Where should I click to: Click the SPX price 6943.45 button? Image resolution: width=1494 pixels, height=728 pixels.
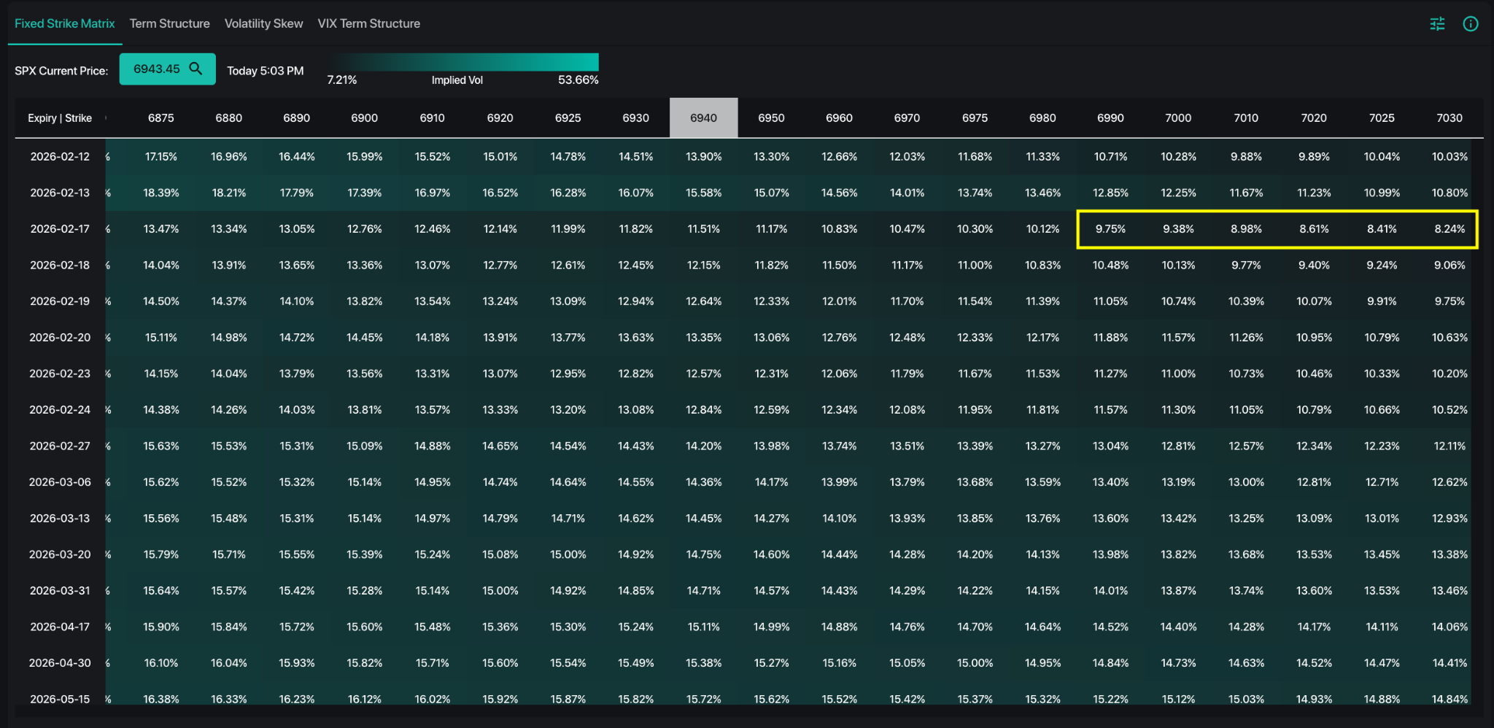[x=167, y=69]
